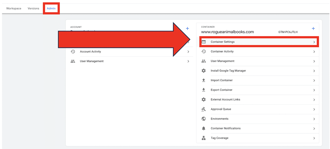Click the Container Activity history icon
This screenshot has height=149, width=330.
[x=204, y=52]
